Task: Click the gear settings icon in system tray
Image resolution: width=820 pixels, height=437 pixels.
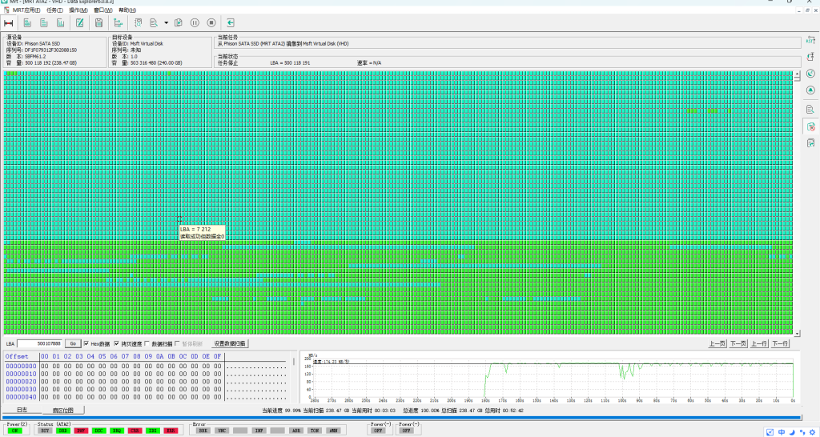Action: (x=812, y=432)
